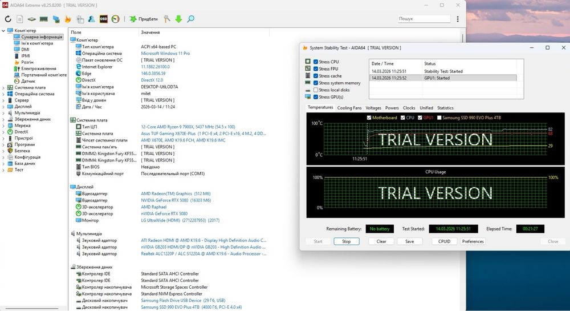
Task: Click the CPU chip icon in toolbar
Action: [x=31, y=19]
